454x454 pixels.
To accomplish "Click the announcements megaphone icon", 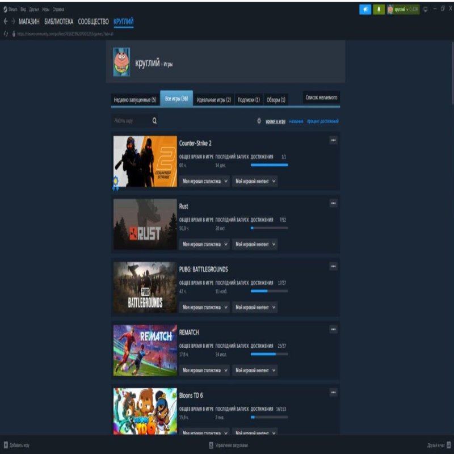I will [365, 10].
